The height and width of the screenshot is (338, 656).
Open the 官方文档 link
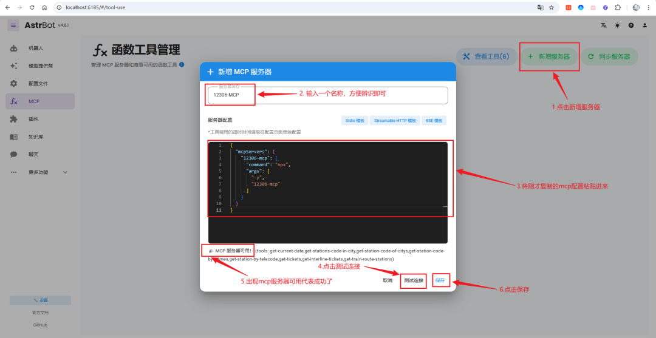[x=40, y=313]
